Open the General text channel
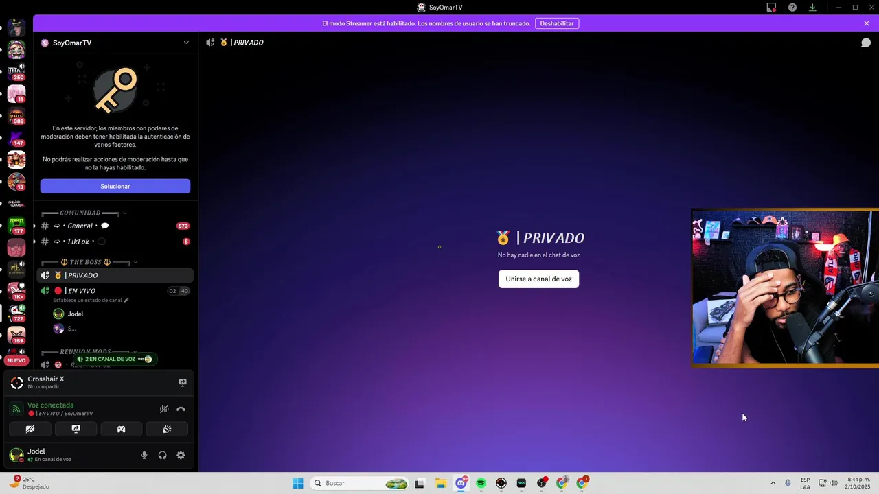879x494 pixels. tap(115, 226)
